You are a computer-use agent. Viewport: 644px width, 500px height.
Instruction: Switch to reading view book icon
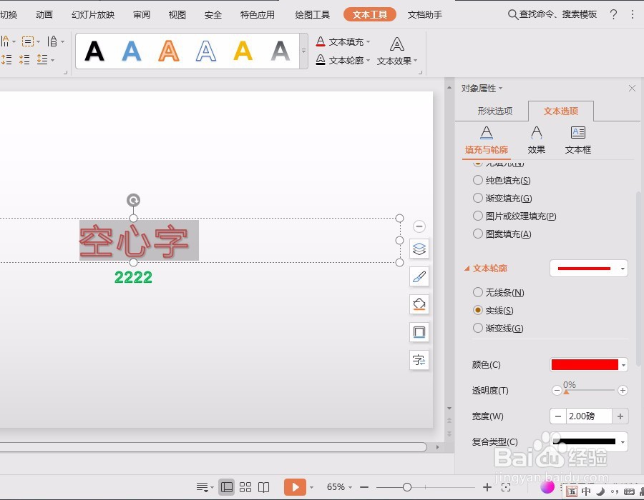[x=263, y=487]
